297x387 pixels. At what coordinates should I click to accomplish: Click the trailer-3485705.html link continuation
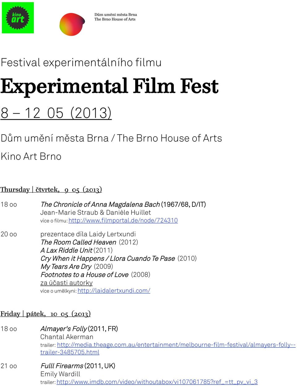point(70,352)
